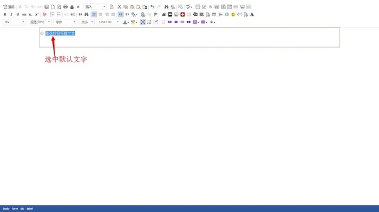
Task: Click the anchor flag icon
Action: (x=156, y=15)
